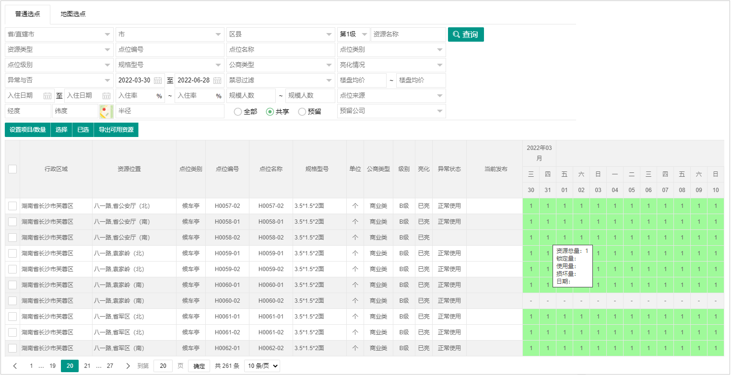Click the map picker icon beside 纬度
Image resolution: width=731 pixels, height=376 pixels.
(x=106, y=111)
